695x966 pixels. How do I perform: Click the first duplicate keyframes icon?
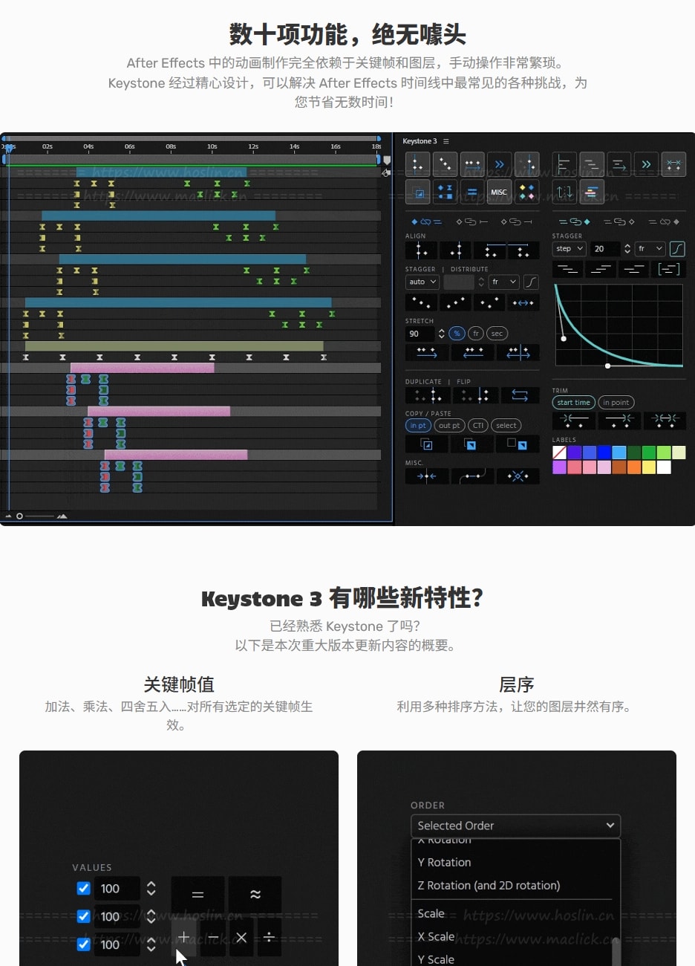coord(428,395)
